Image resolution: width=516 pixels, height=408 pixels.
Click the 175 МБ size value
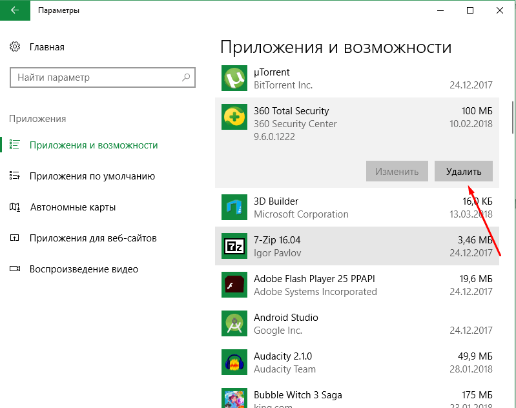coord(477,395)
